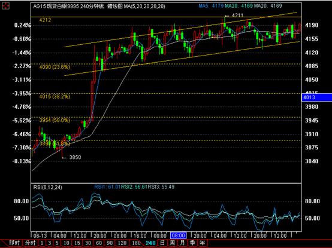Select the 120-minute period tab

(122, 243)
